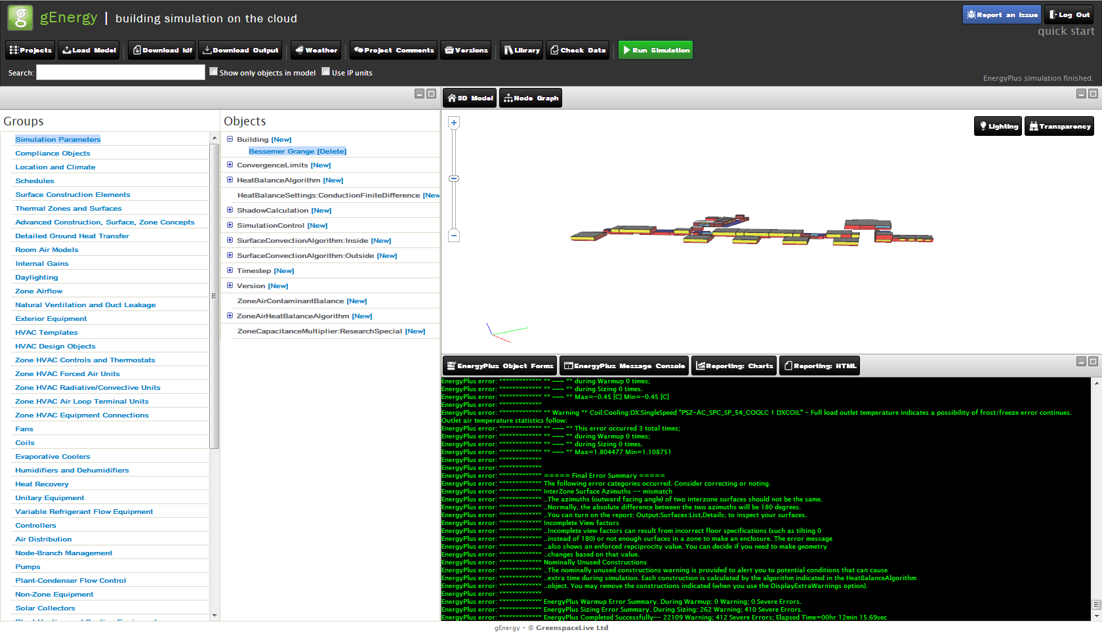Click Download Output button
1102x634 pixels.
(240, 50)
